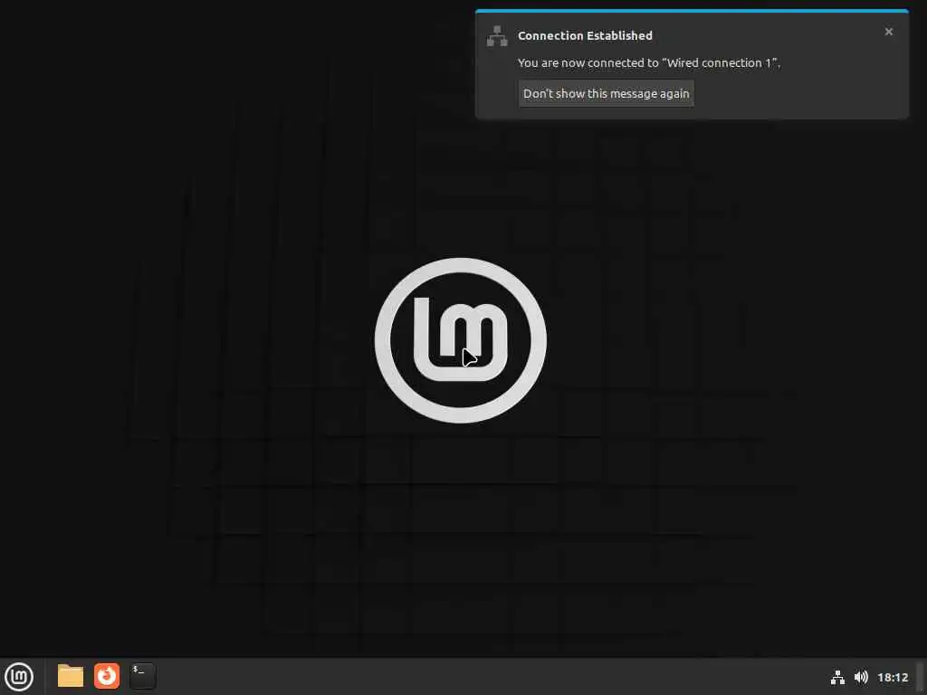Click the Wired connection 1 message text
The width and height of the screenshot is (927, 695).
648,62
